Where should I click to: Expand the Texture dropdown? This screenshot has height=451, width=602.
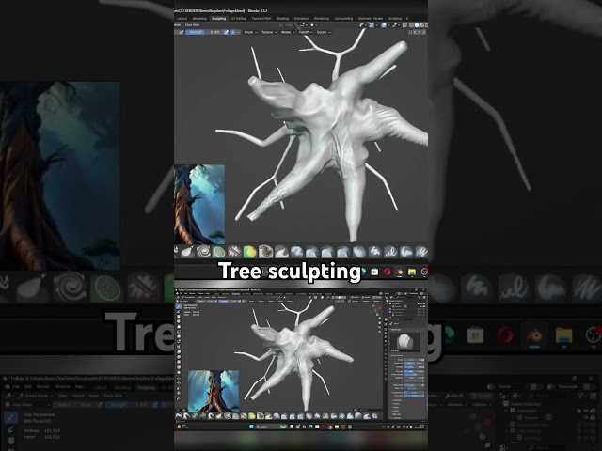tap(269, 32)
